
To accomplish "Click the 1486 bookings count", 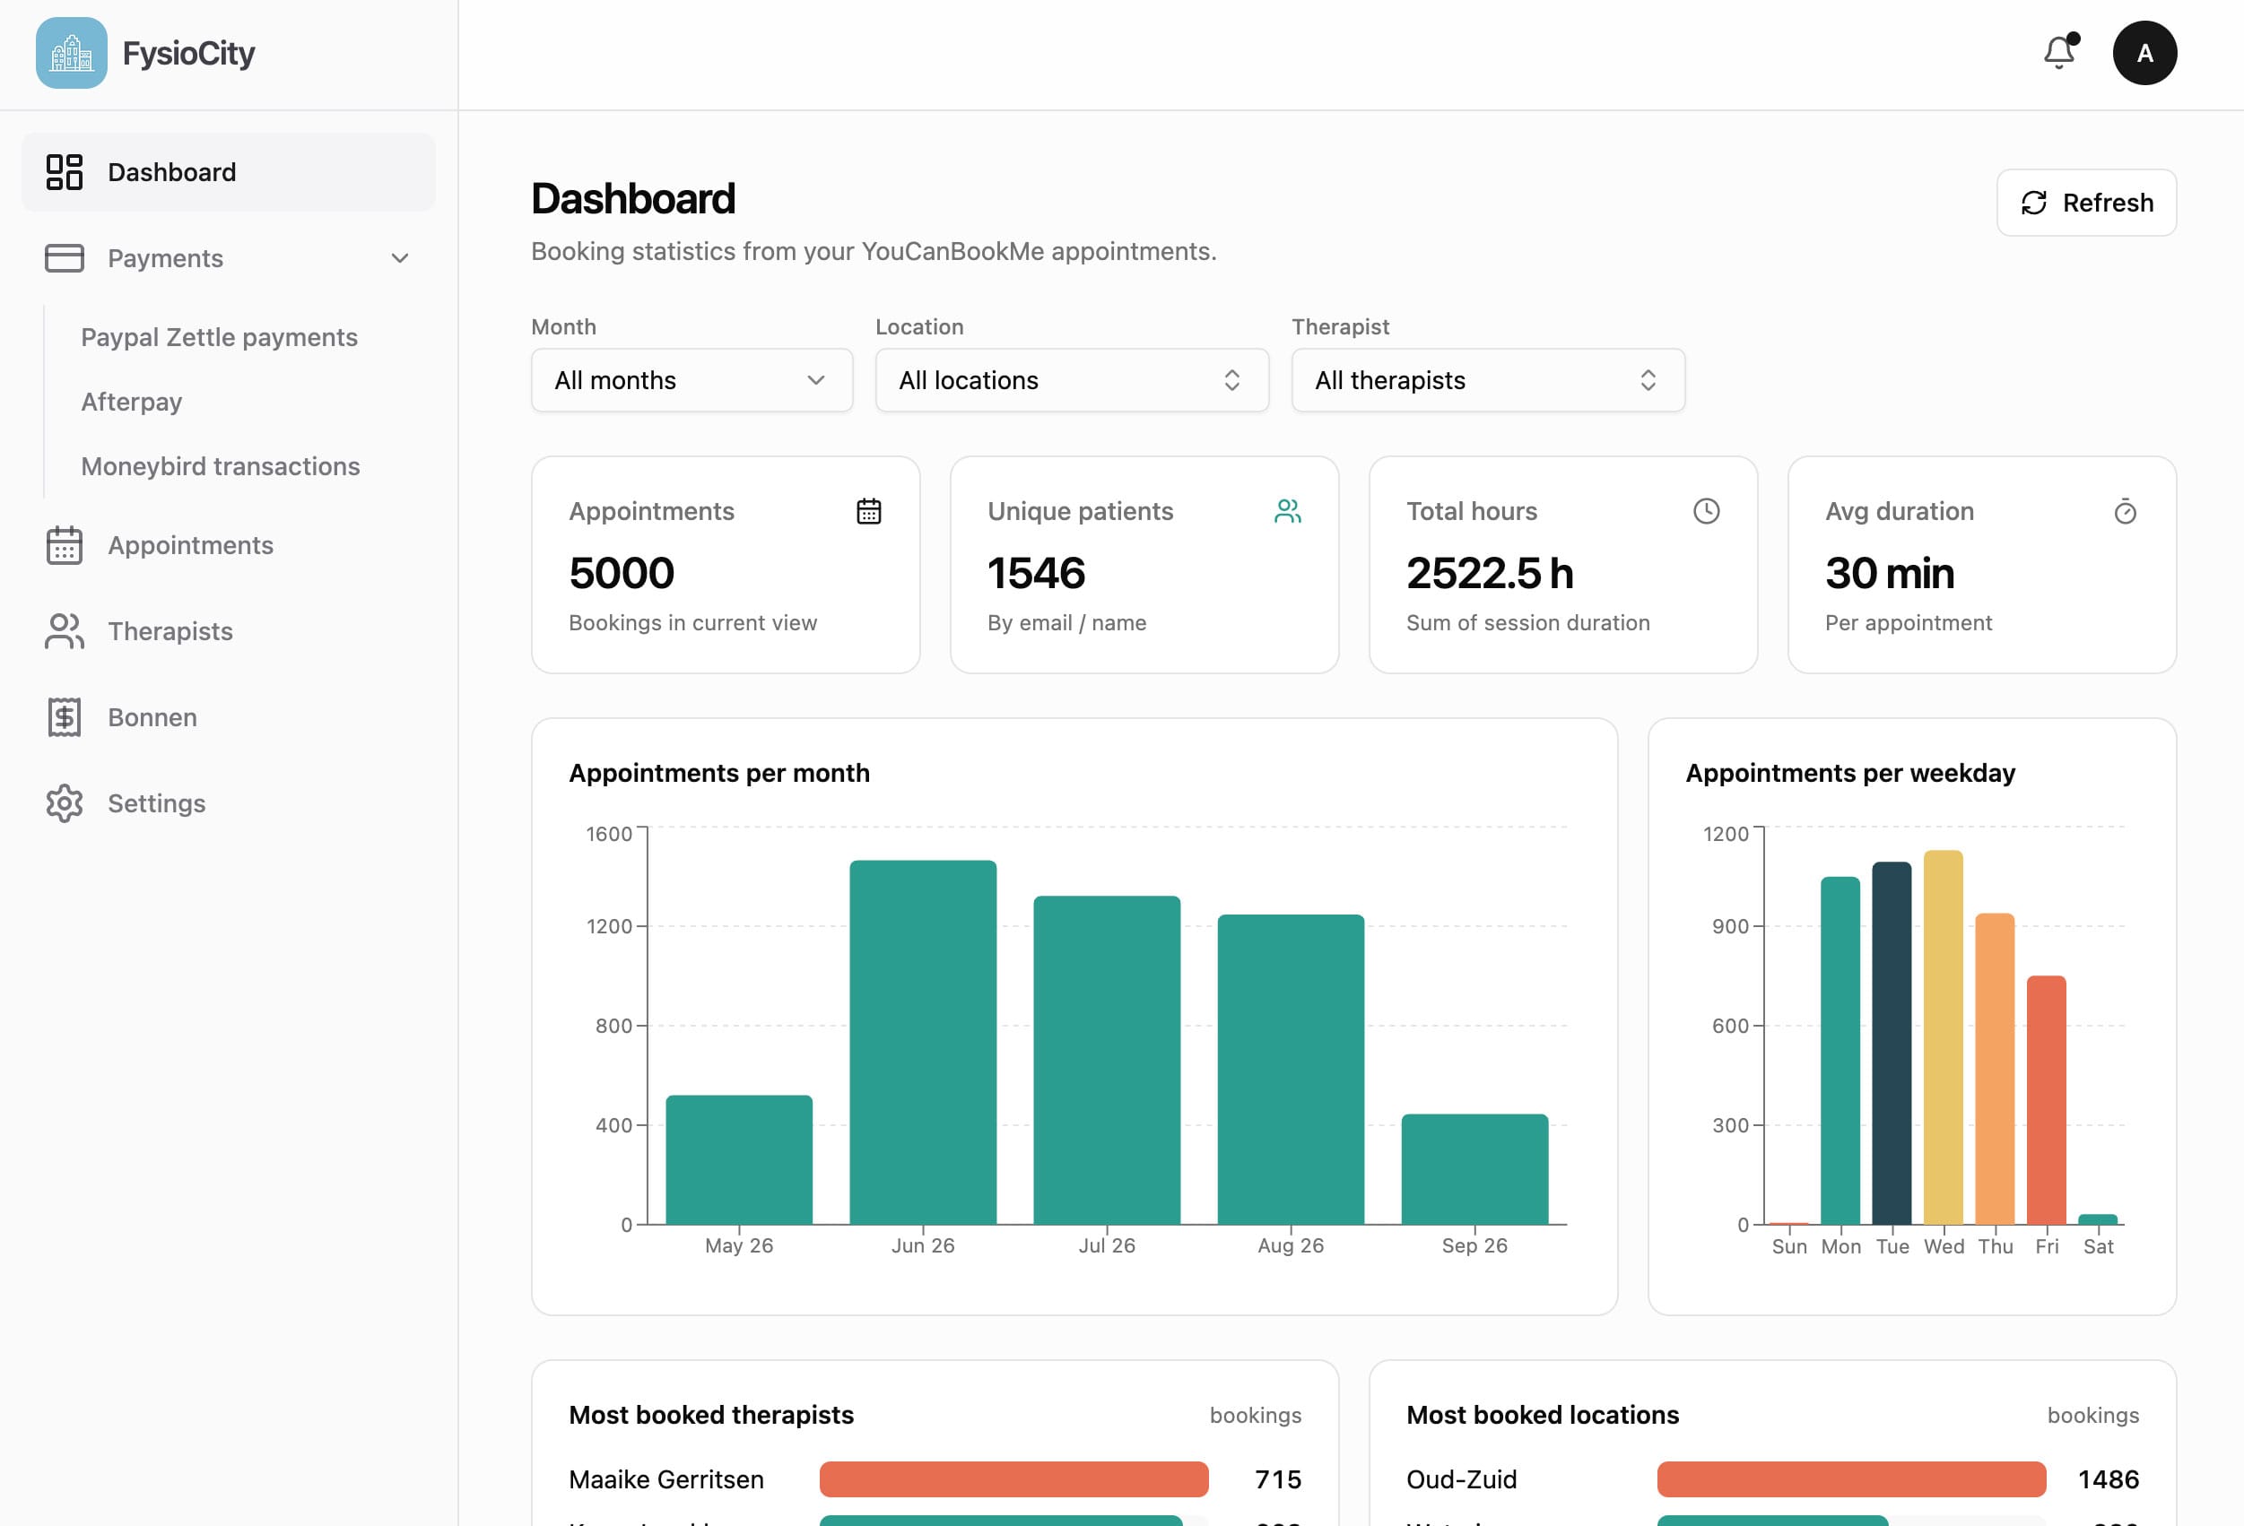I will coord(2109,1478).
